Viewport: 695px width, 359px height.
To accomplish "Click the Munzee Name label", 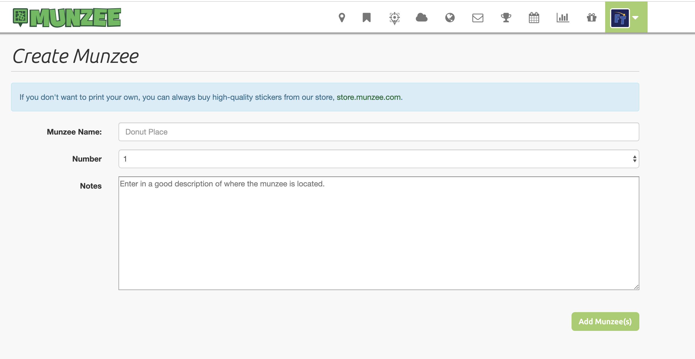I will coord(74,132).
